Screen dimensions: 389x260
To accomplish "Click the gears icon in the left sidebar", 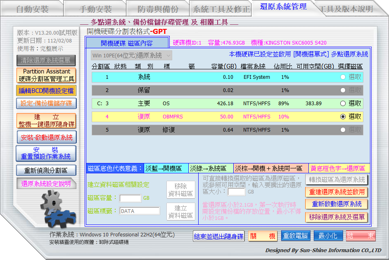I will point(57,210).
